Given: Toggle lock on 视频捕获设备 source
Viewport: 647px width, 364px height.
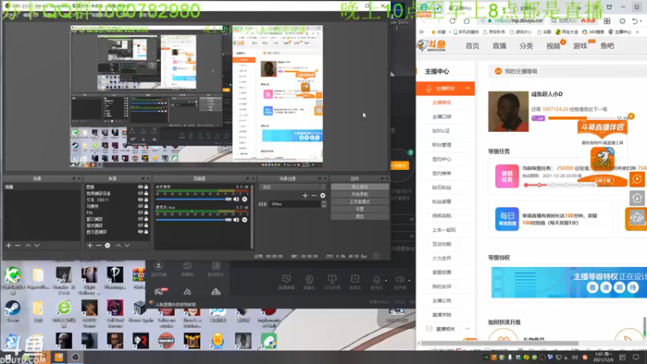Looking at the screenshot, I should point(146,193).
